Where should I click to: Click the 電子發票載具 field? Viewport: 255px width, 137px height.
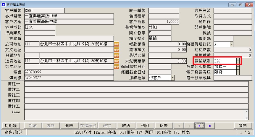click(233, 78)
